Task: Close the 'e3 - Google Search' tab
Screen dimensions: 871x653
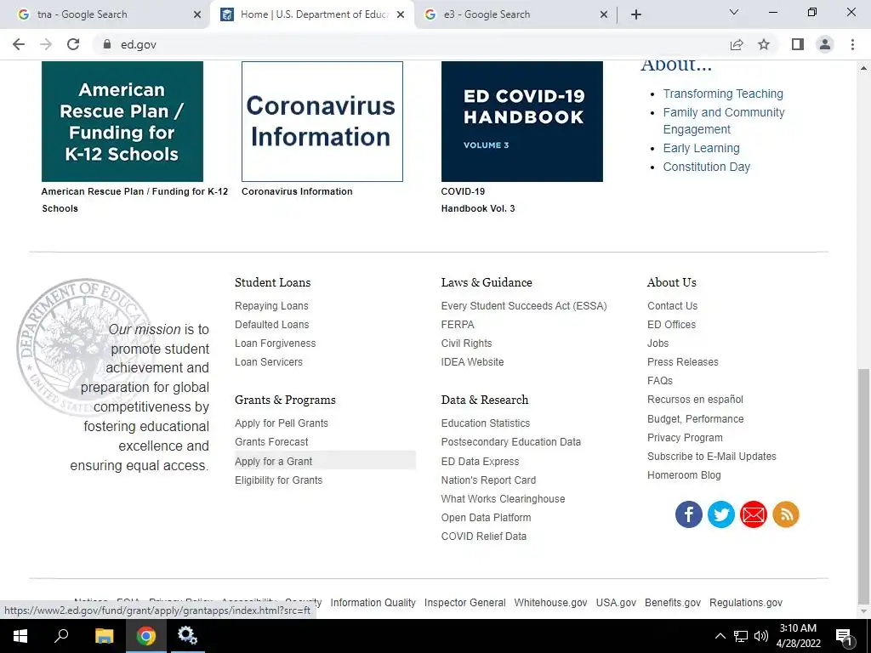Action: [604, 14]
